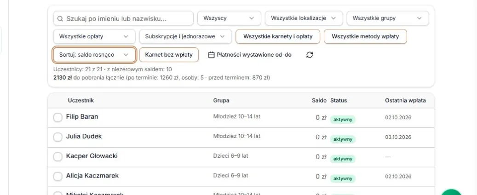Open Płatności wystawione od–do date picker
The width and height of the screenshot is (477, 195).
tap(250, 55)
